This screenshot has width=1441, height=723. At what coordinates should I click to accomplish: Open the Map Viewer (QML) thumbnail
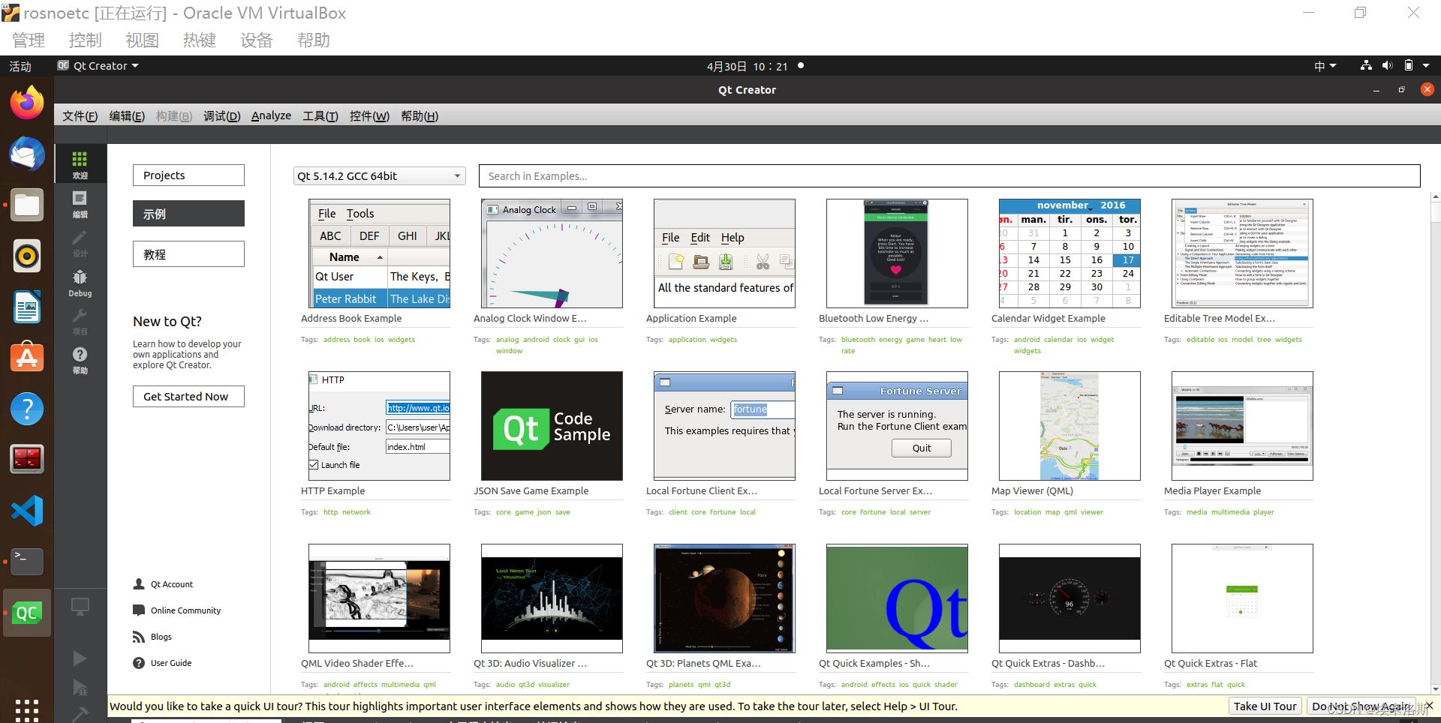pyautogui.click(x=1069, y=426)
